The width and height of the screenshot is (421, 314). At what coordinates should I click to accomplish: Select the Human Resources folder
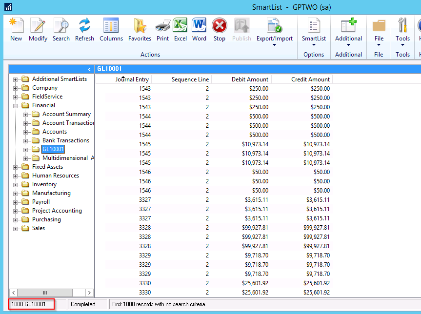pos(56,176)
